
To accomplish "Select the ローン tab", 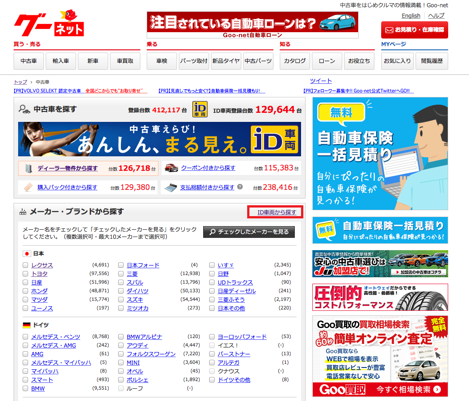I will tap(327, 61).
